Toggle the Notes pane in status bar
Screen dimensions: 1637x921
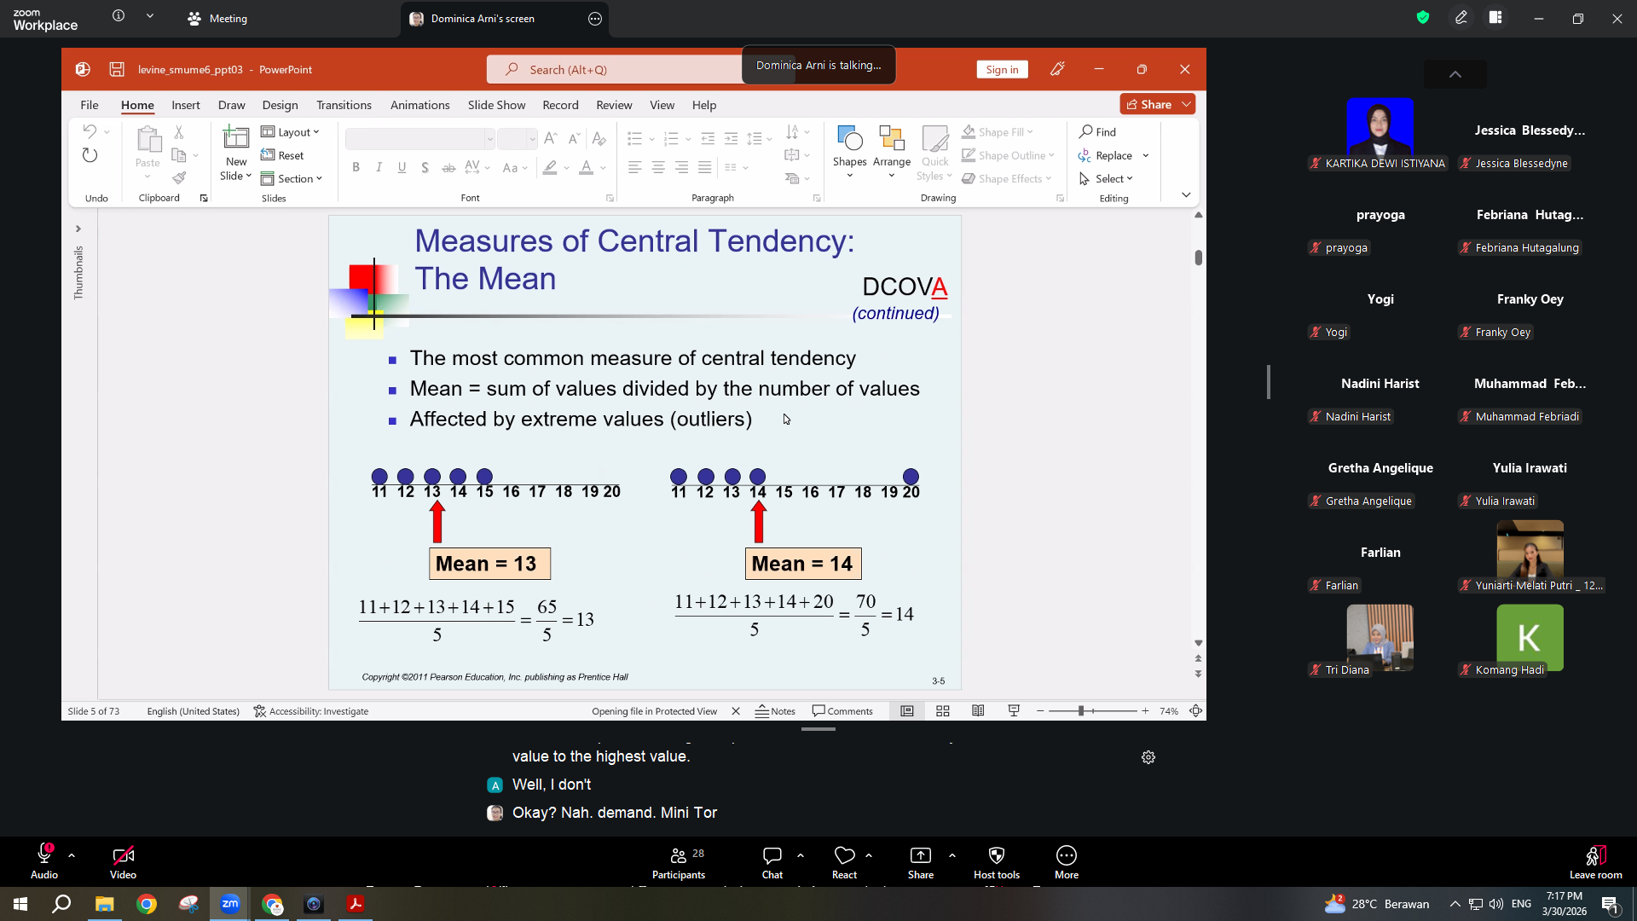coord(775,711)
